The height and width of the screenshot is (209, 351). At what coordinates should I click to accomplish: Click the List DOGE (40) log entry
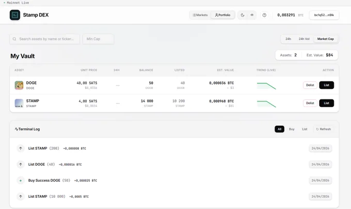(174, 165)
